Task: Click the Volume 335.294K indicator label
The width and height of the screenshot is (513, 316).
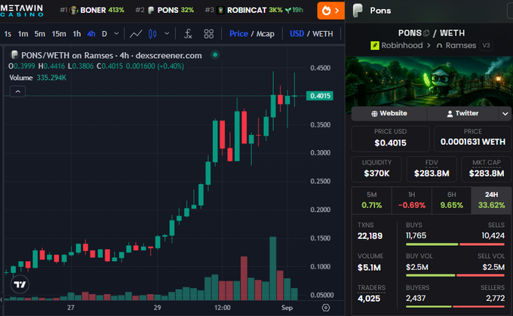Action: tap(38, 78)
